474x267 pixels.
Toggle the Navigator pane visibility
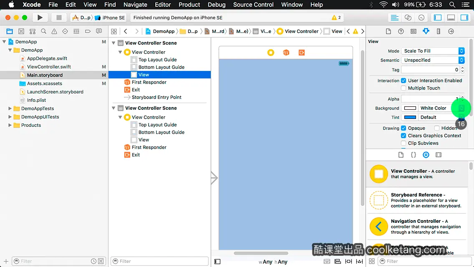point(437,18)
